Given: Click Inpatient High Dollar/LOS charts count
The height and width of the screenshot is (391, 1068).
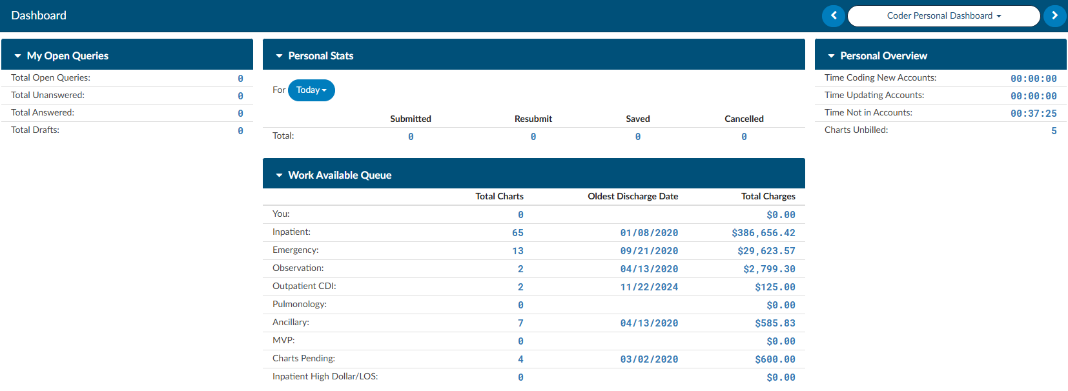Looking at the screenshot, I should coord(520,377).
